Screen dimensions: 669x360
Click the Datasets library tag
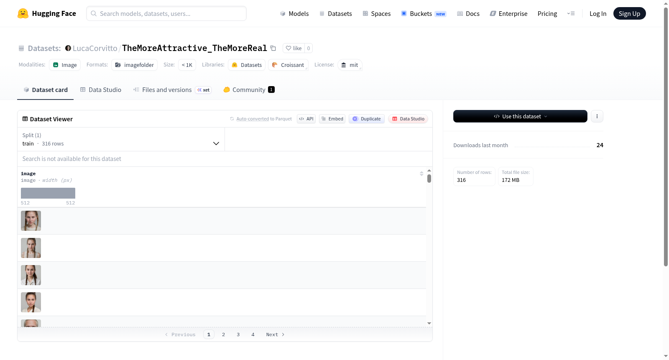coord(247,65)
